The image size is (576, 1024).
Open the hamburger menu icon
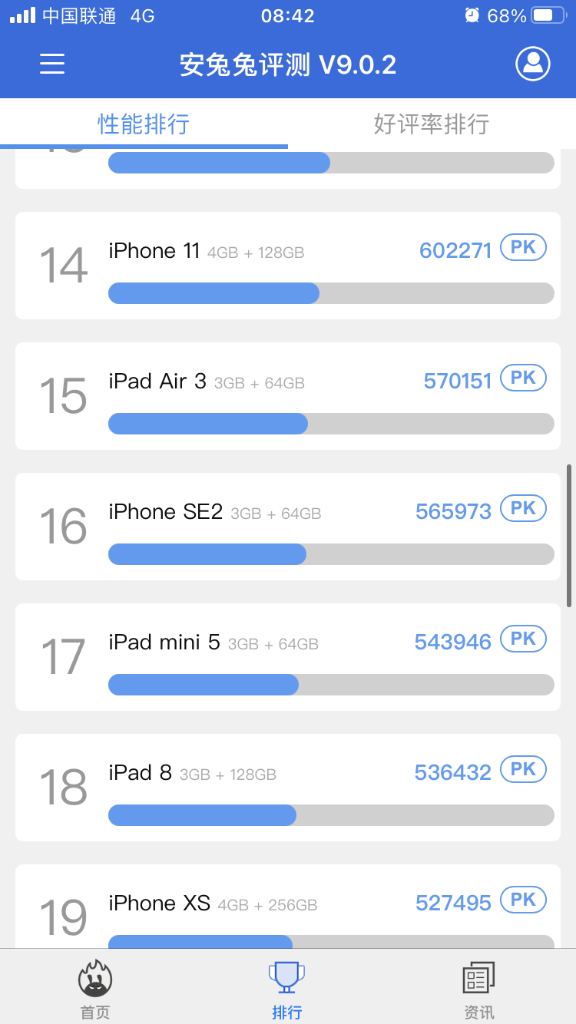[x=52, y=64]
